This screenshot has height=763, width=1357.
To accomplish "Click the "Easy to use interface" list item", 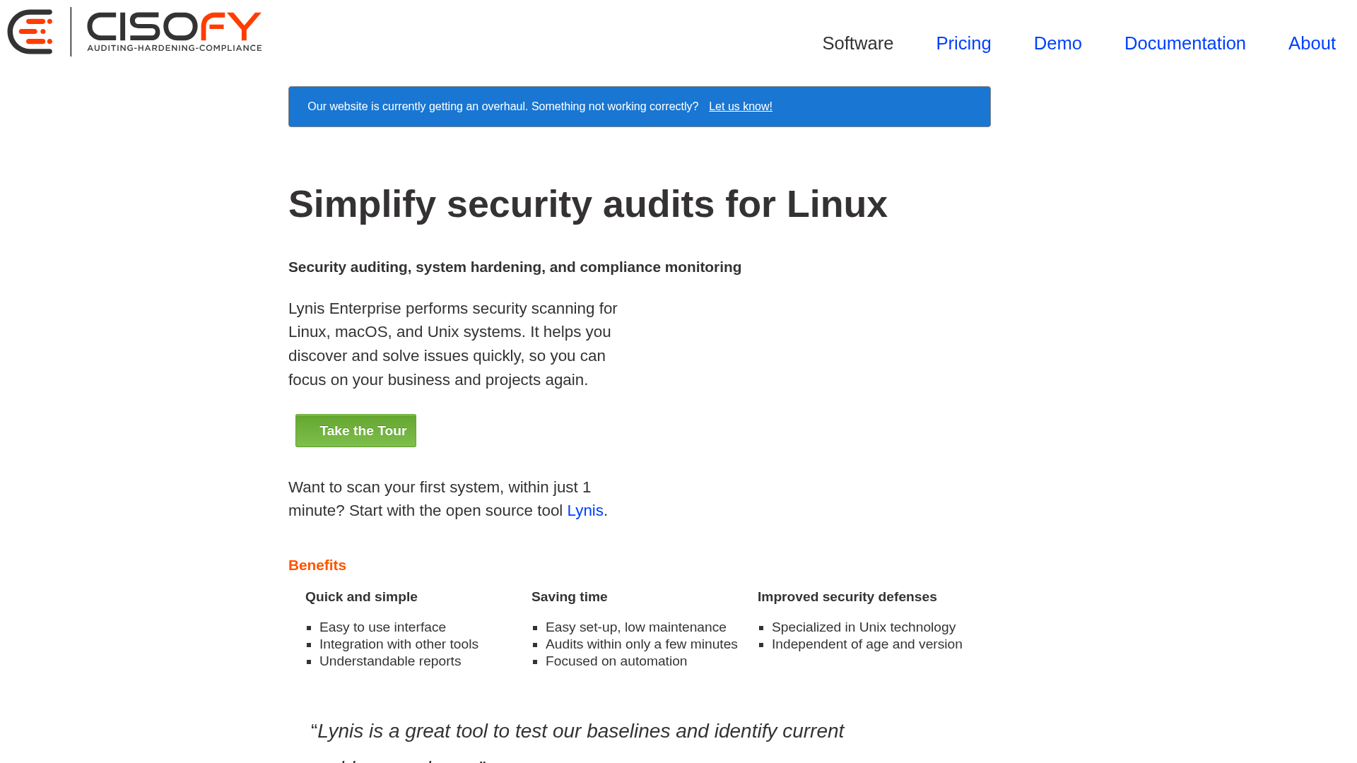I will pos(382,627).
